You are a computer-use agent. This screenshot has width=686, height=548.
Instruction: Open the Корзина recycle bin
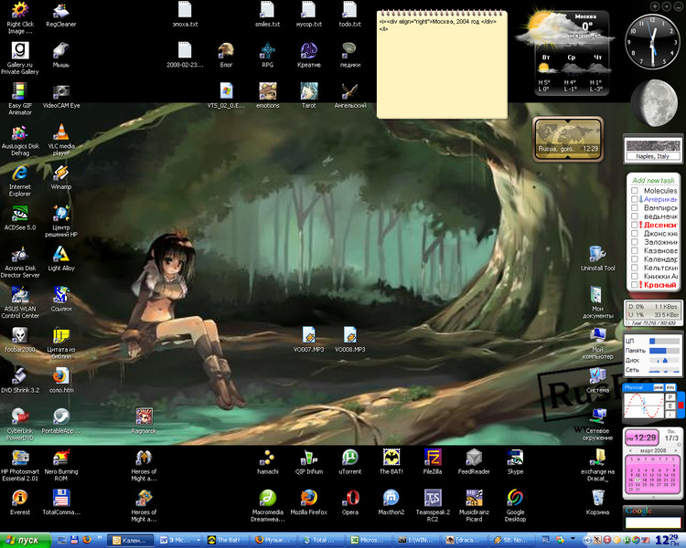[597, 502]
